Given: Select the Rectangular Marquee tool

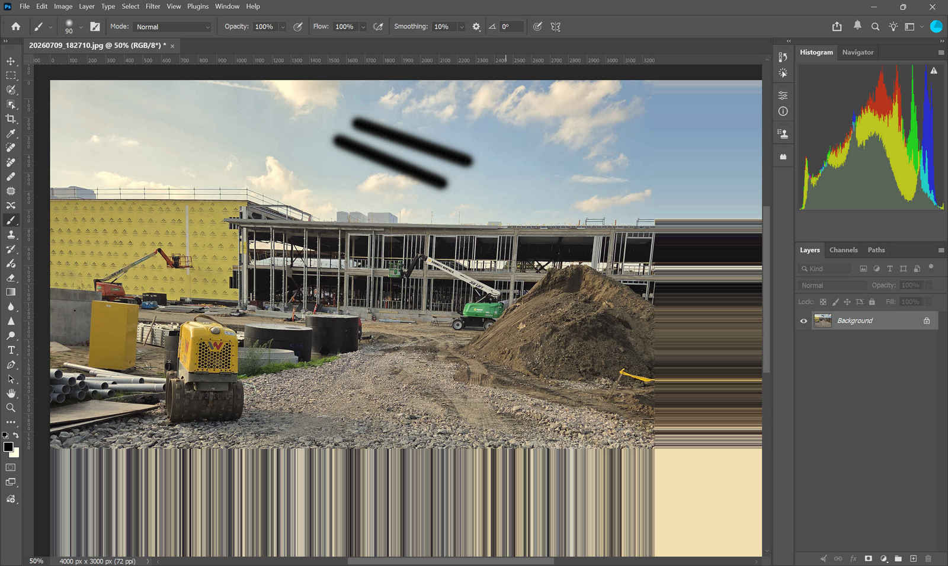Looking at the screenshot, I should click(11, 75).
